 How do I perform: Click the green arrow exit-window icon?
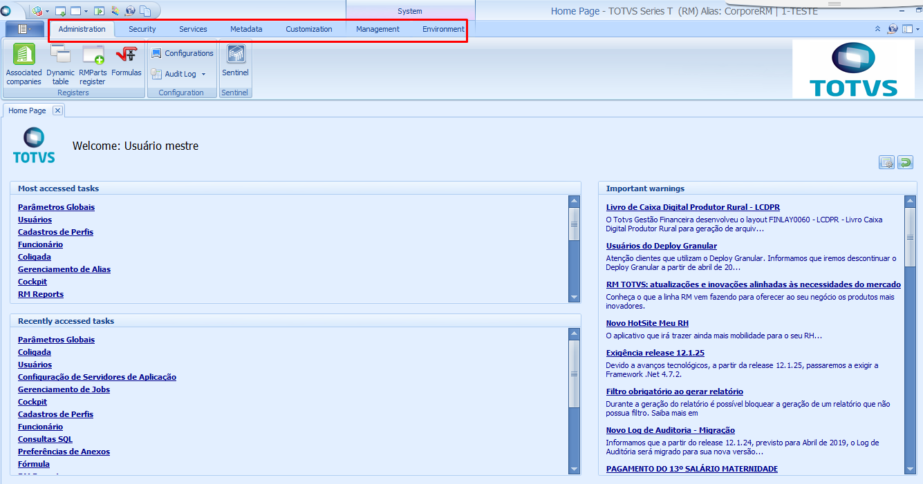[100, 11]
